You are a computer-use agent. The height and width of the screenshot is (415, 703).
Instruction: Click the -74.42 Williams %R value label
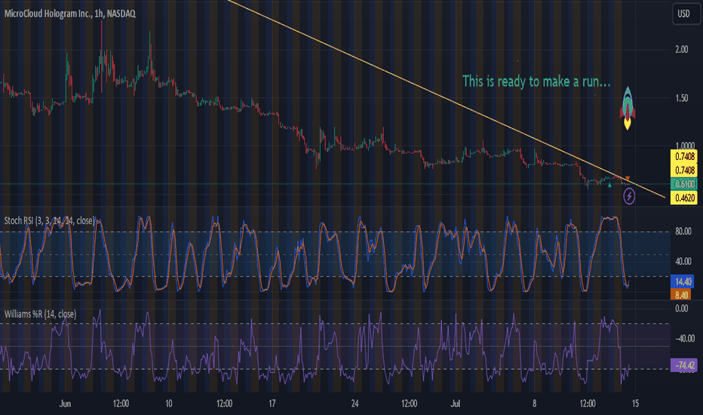click(x=684, y=365)
